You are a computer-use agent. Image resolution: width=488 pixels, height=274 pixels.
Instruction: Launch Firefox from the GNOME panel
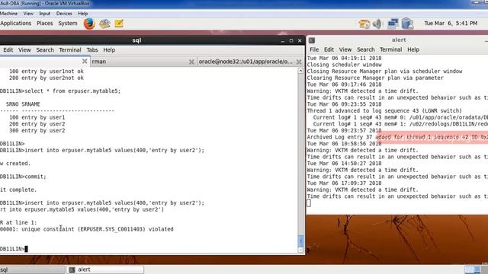(89, 24)
